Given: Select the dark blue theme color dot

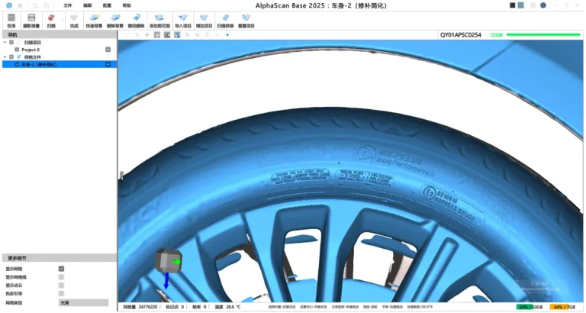Looking at the screenshot, I should (x=543, y=5).
